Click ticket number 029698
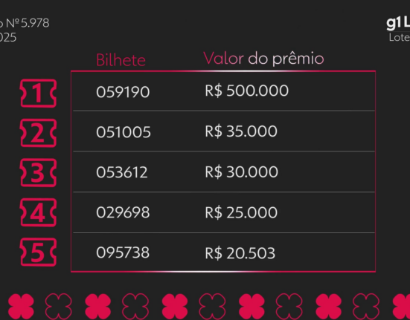Image resolution: width=410 pixels, height=320 pixels. click(x=123, y=212)
